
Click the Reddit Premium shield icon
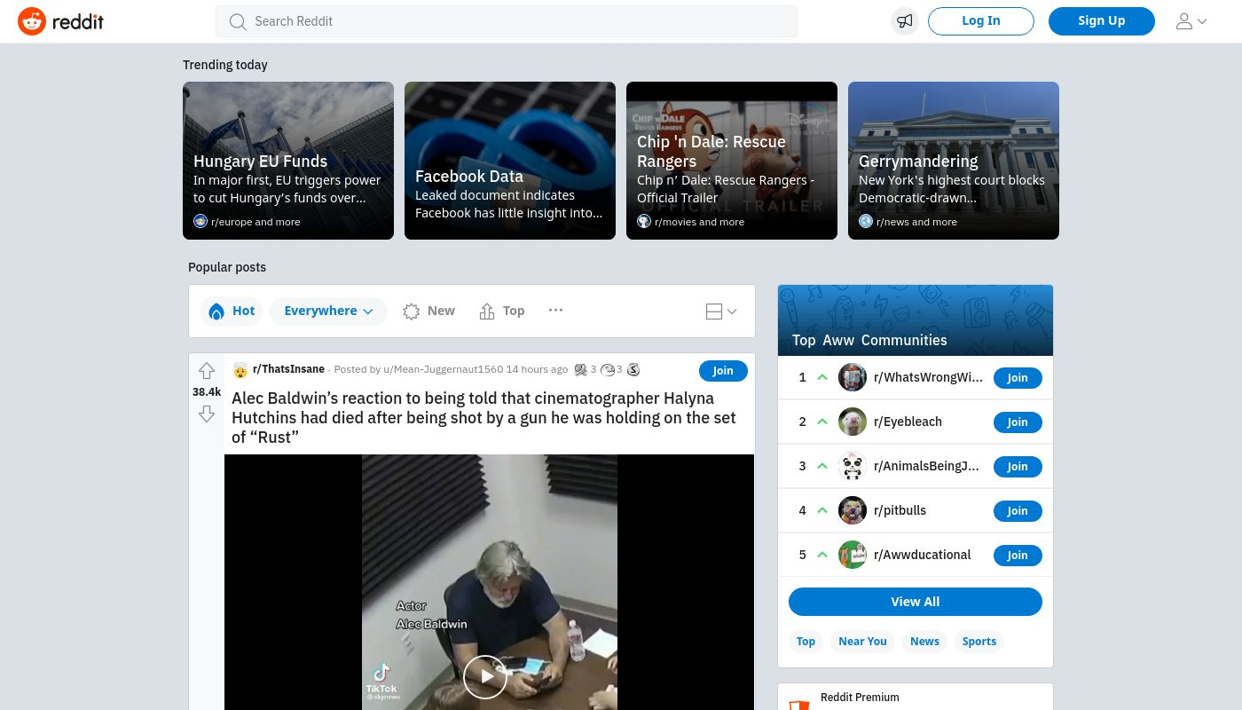pos(799,704)
